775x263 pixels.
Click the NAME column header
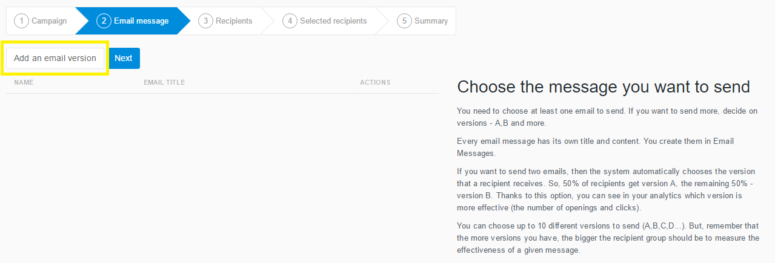pos(24,82)
